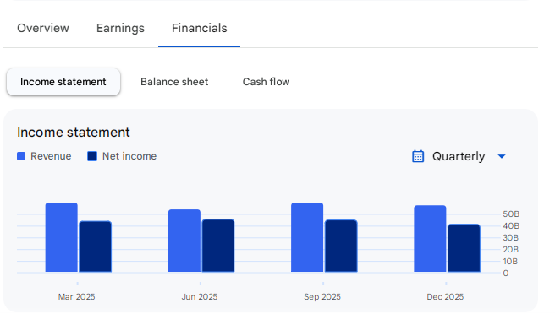The height and width of the screenshot is (314, 555).
Task: Click the Dec 2025 axis label
Action: pyautogui.click(x=445, y=296)
